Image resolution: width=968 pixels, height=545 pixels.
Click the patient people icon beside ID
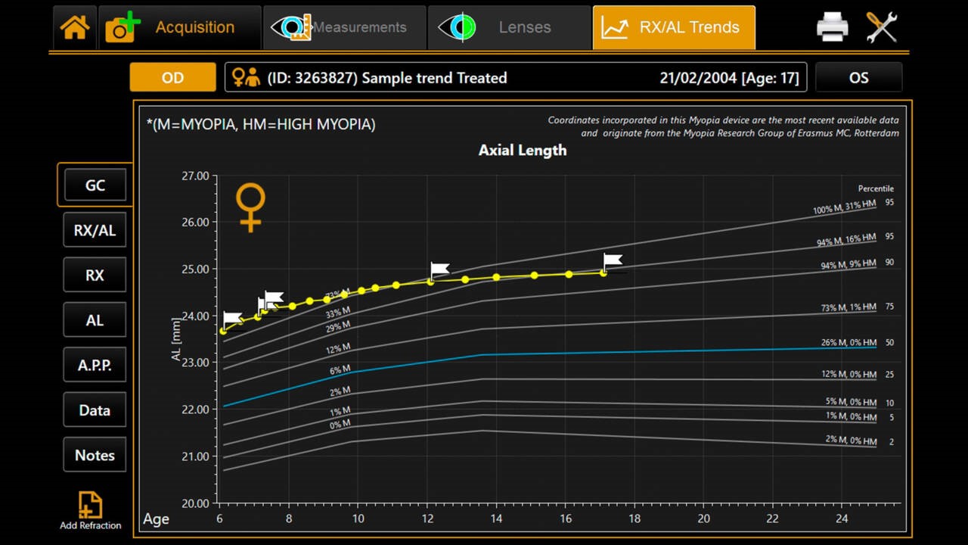(x=246, y=77)
